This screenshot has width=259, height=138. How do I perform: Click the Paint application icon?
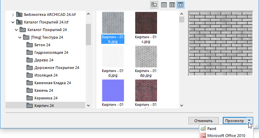click(203, 129)
